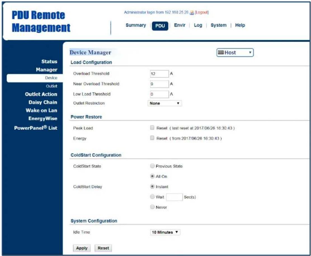Open PowerPanel List in sidebar
Screen dimensions: 311x256
pos(36,128)
